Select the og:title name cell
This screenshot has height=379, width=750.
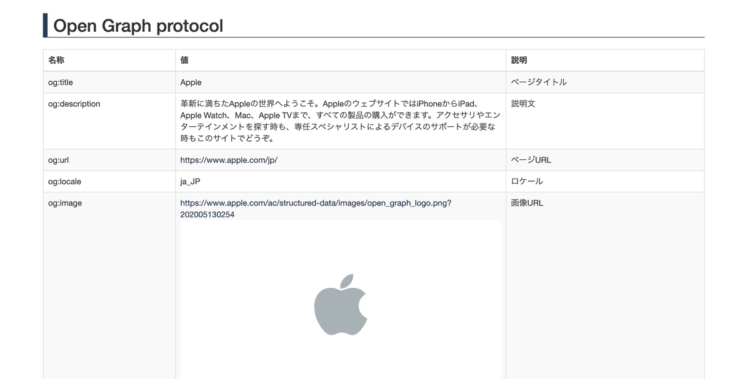pos(65,82)
